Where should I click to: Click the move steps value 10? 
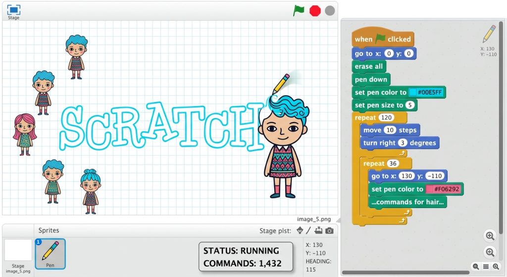[x=390, y=130]
